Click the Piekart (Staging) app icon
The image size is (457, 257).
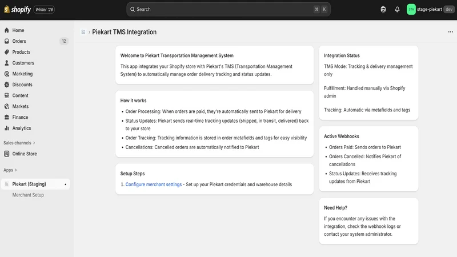tap(7, 184)
